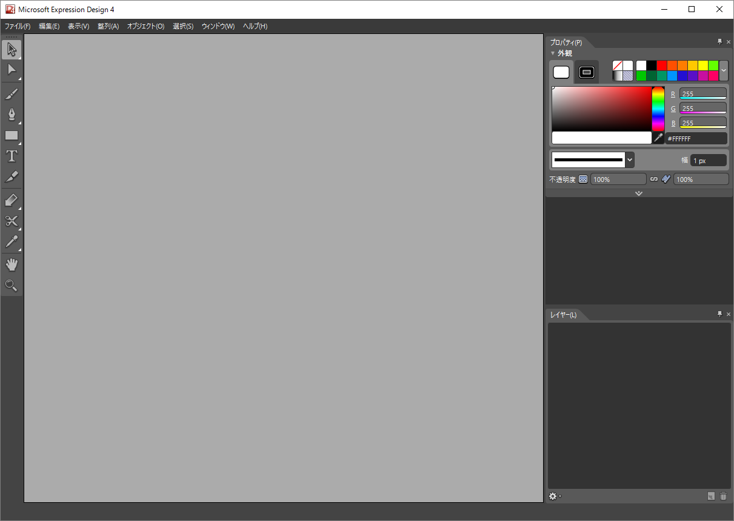Open the 整列(A) menu
734x521 pixels.
click(108, 27)
